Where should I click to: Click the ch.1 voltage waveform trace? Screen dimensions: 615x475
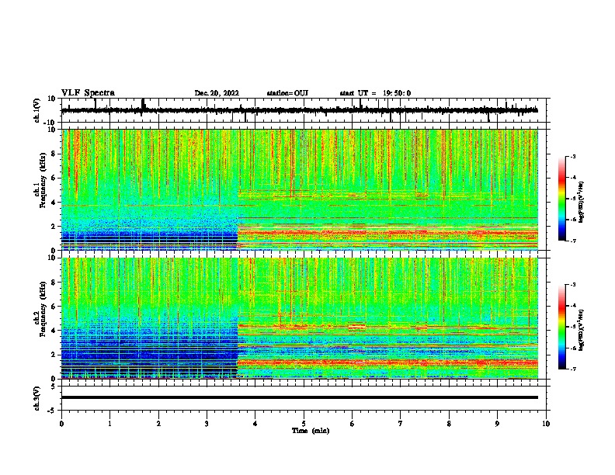(299, 110)
